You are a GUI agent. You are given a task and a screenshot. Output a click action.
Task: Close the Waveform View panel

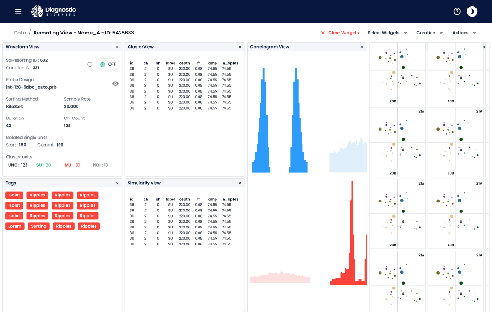pyautogui.click(x=117, y=47)
